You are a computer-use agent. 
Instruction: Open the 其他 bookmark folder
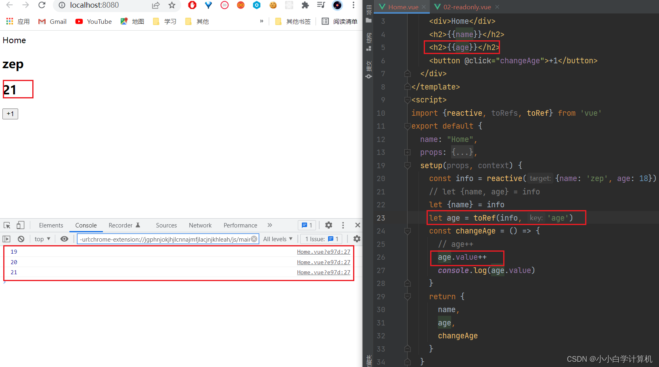click(197, 21)
